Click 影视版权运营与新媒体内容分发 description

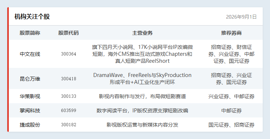coord(142,125)
